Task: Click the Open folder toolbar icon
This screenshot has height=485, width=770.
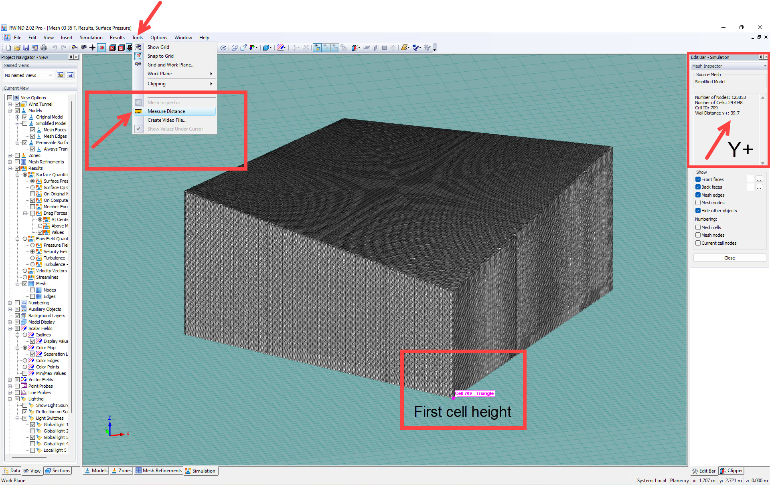Action: [x=17, y=48]
